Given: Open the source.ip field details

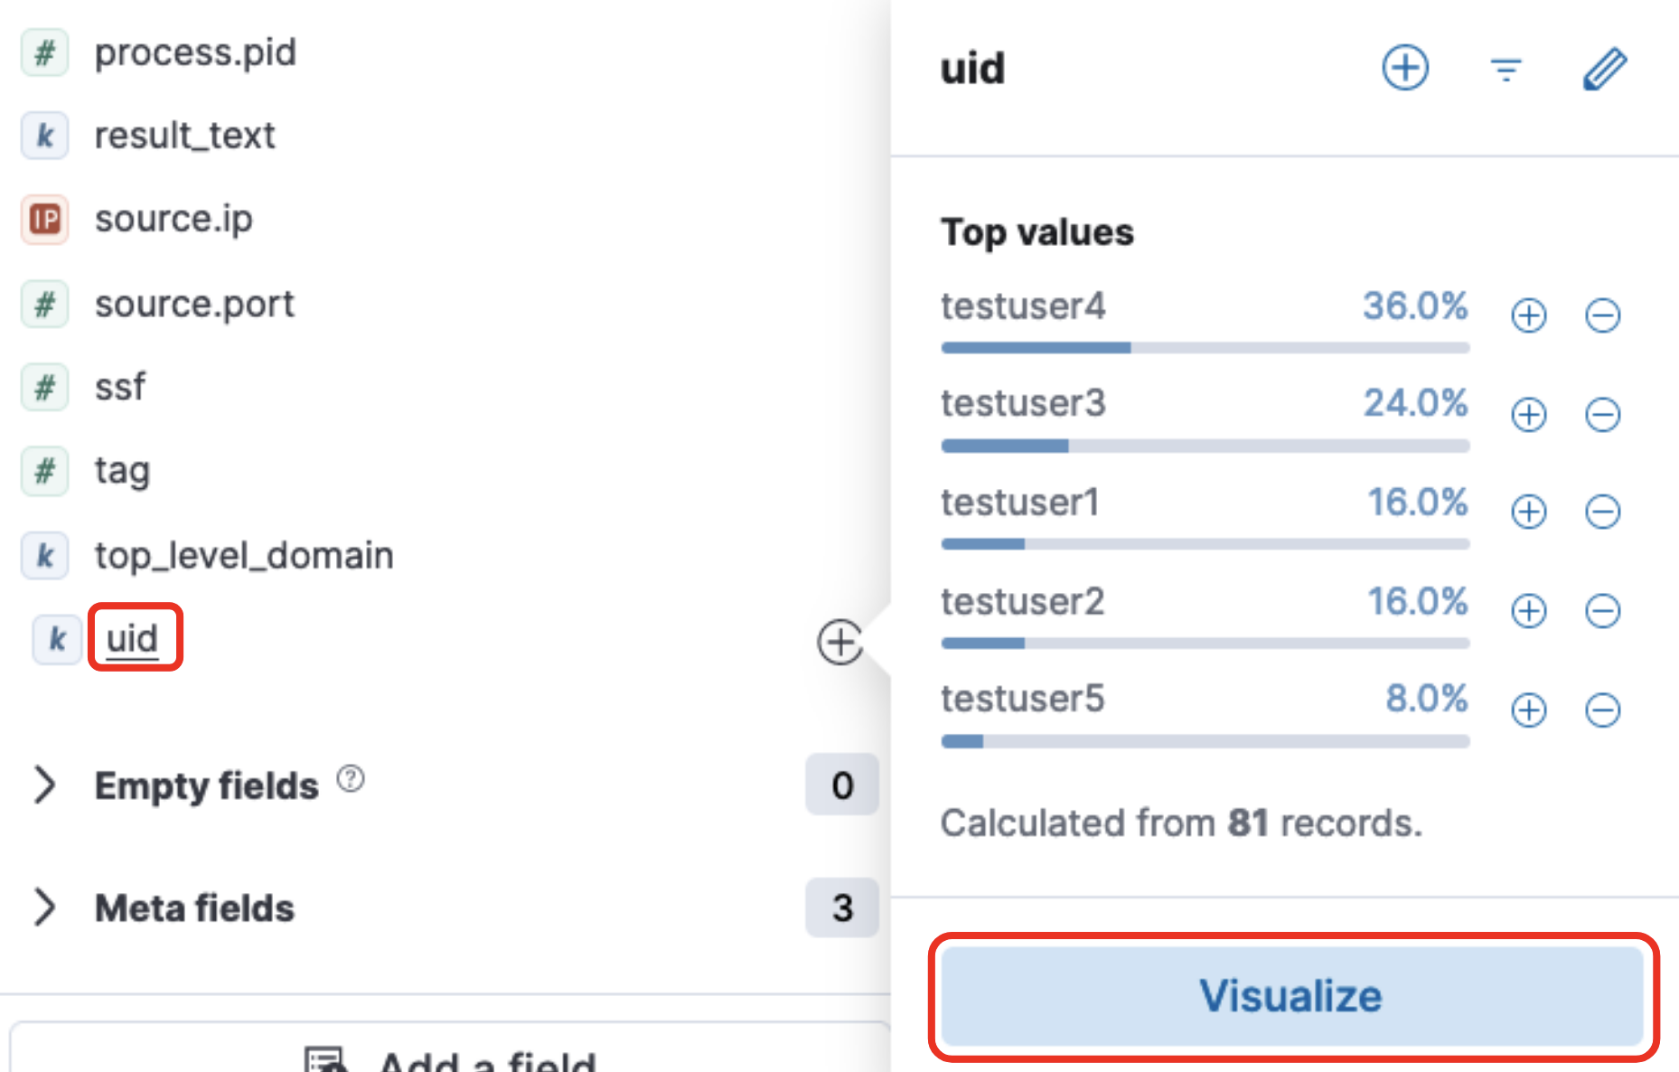Looking at the screenshot, I should 174,219.
